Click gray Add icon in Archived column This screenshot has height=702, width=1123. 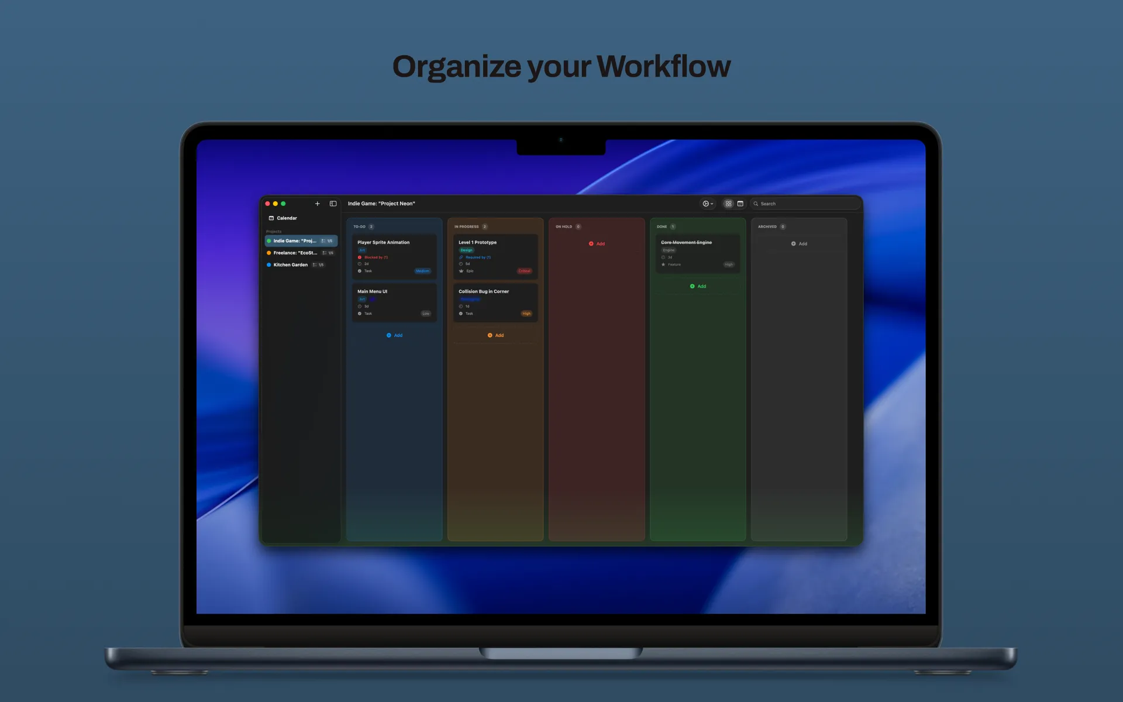(794, 243)
